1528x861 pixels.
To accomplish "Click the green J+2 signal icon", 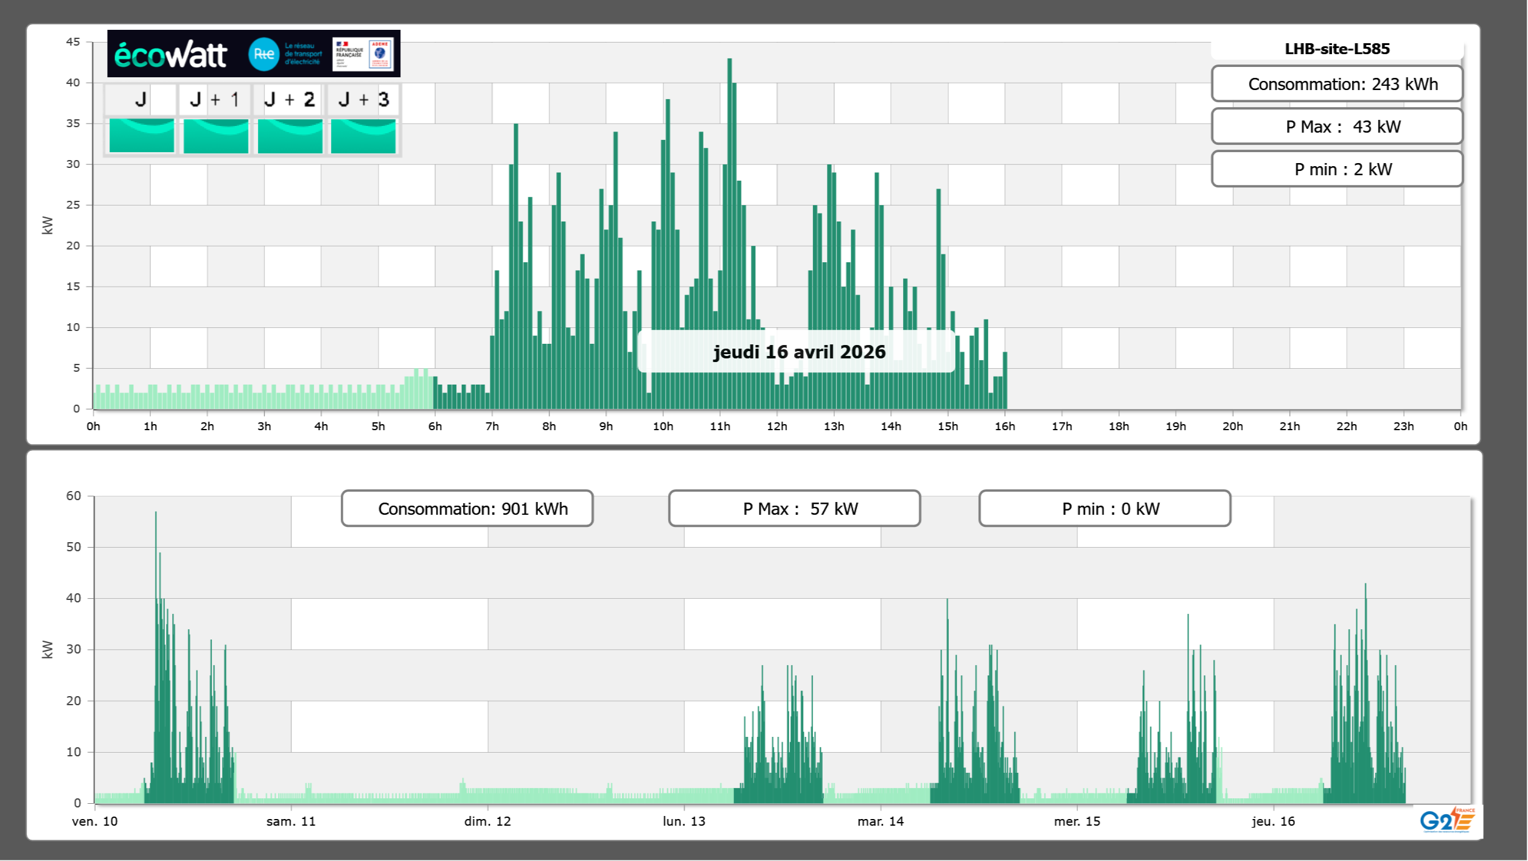I will tap(290, 136).
